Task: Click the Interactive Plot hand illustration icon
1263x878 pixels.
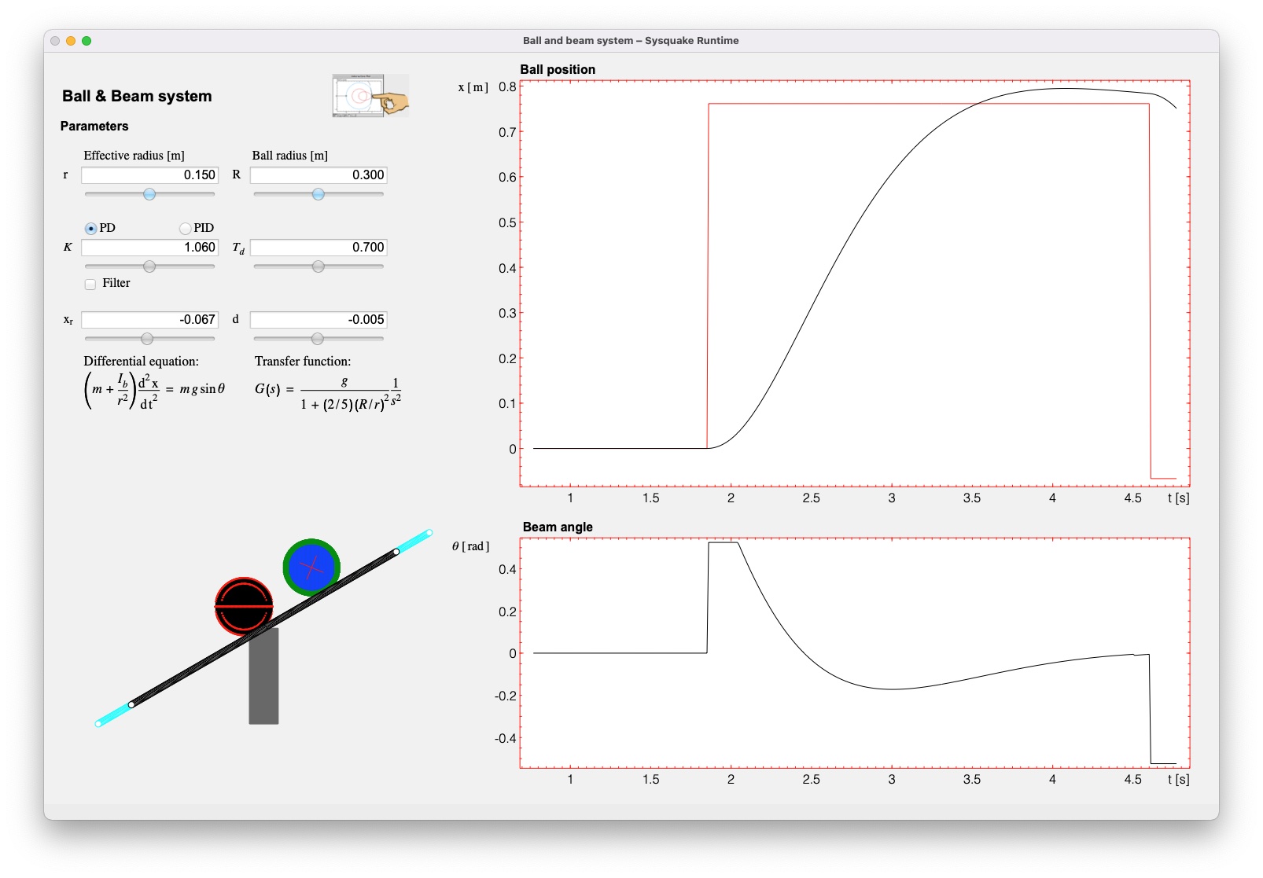Action: pyautogui.click(x=370, y=95)
